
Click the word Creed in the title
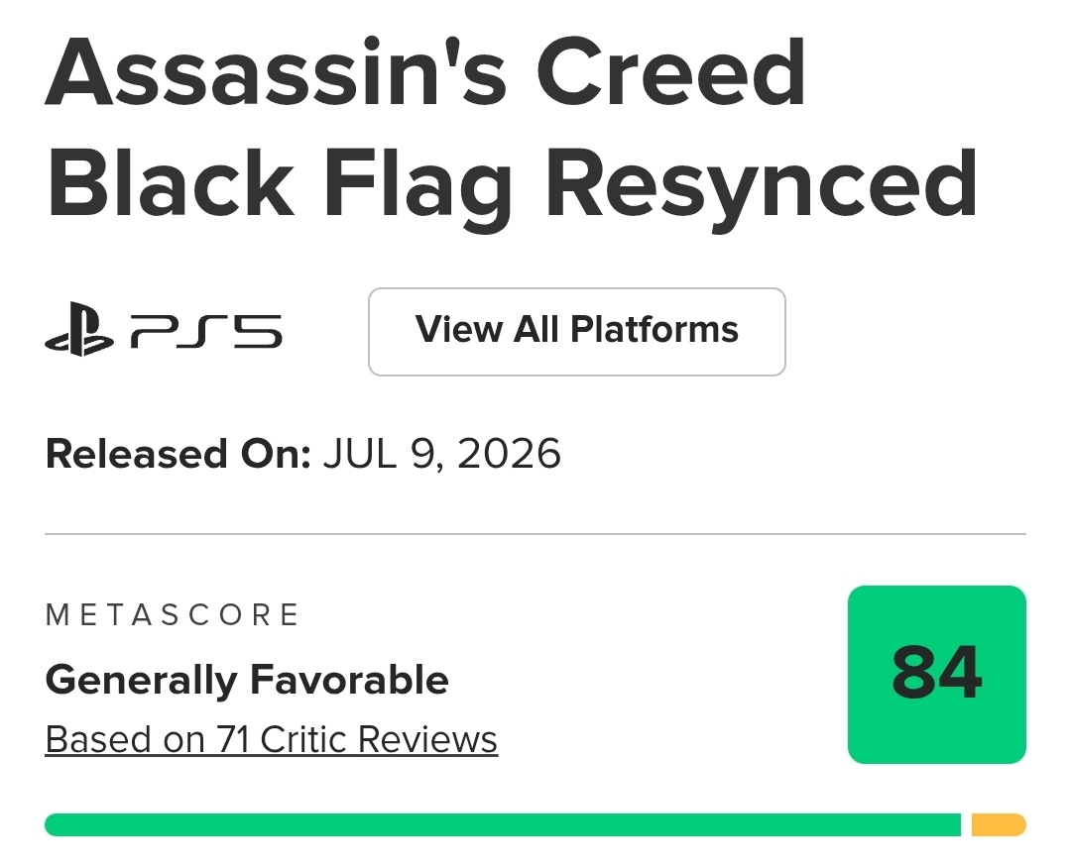click(670, 71)
